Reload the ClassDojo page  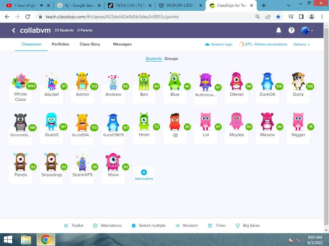pos(28,17)
